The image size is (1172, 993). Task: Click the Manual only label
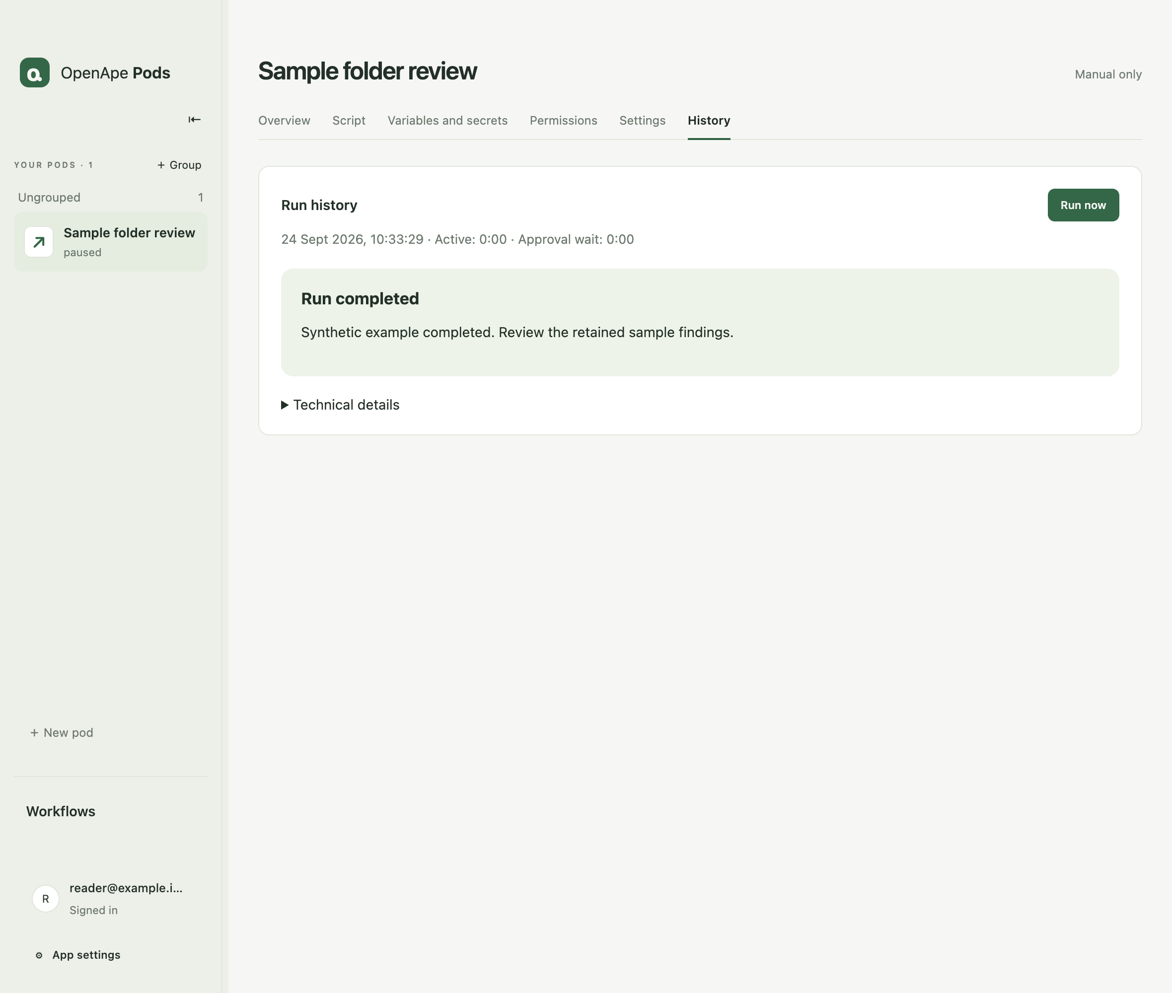(x=1108, y=74)
